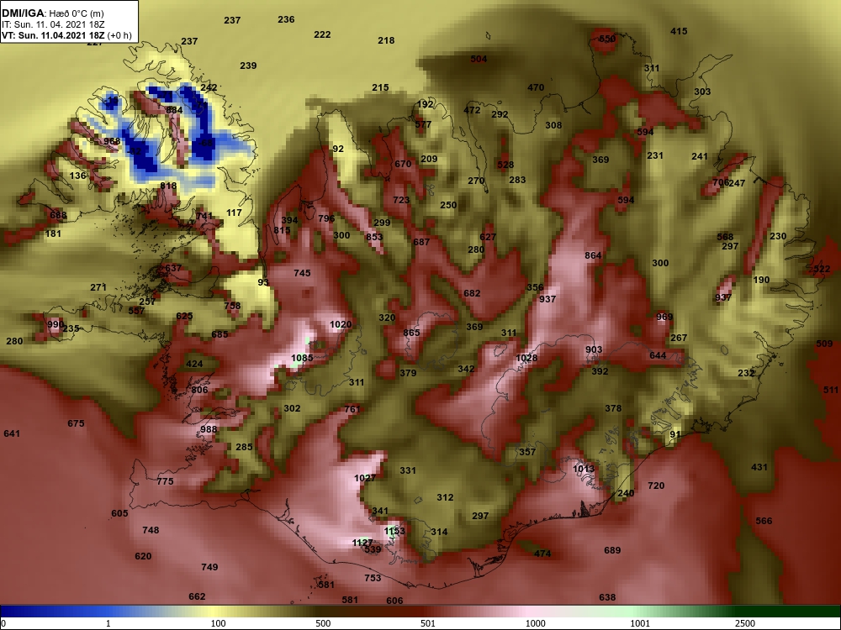Select the height value '1085'
This screenshot has height=630, width=841.
(x=302, y=358)
